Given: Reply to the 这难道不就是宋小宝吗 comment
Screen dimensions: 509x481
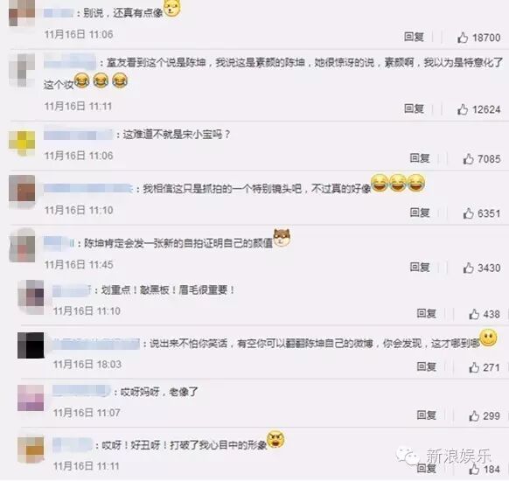Looking at the screenshot, I should 420,158.
